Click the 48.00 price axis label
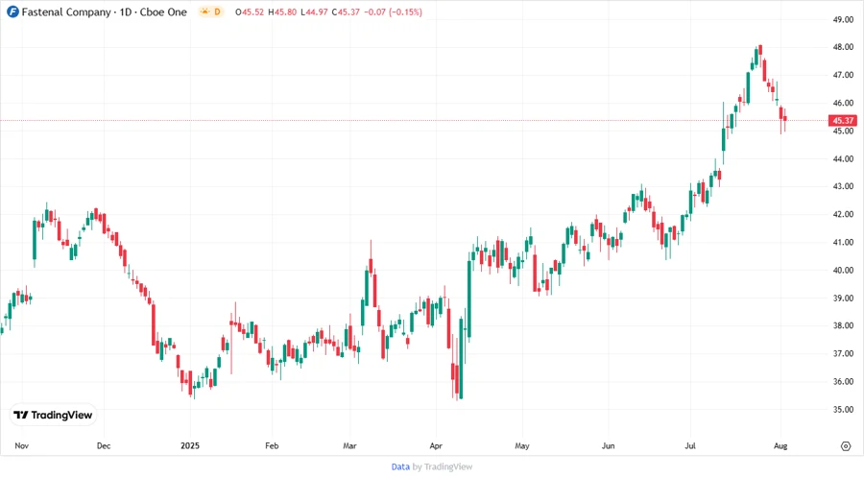Image resolution: width=864 pixels, height=478 pixels. 843,47
